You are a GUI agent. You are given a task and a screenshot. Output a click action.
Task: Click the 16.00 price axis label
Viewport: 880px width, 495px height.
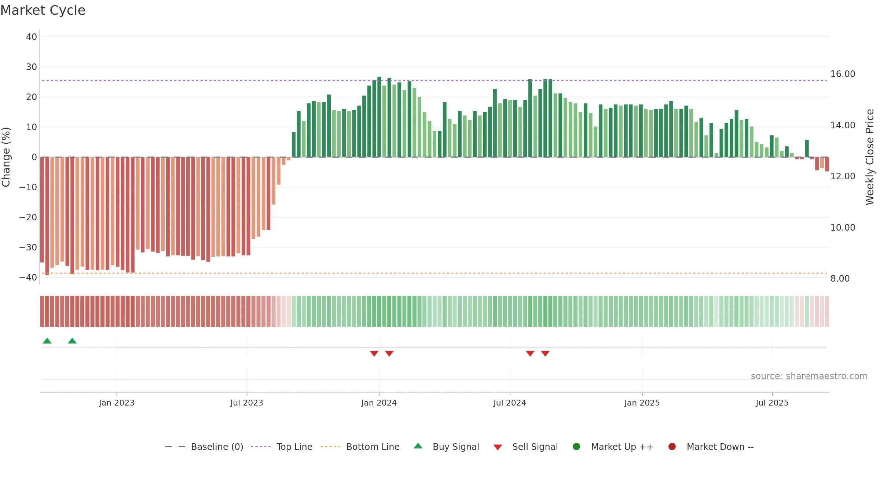843,74
